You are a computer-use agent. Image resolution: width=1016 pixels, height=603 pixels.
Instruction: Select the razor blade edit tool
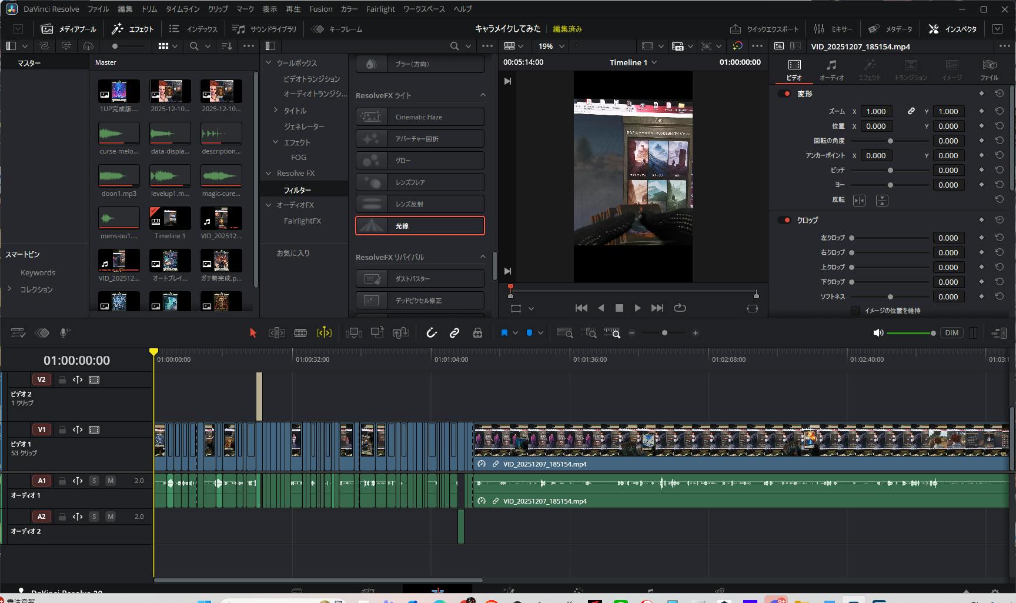[x=300, y=333]
